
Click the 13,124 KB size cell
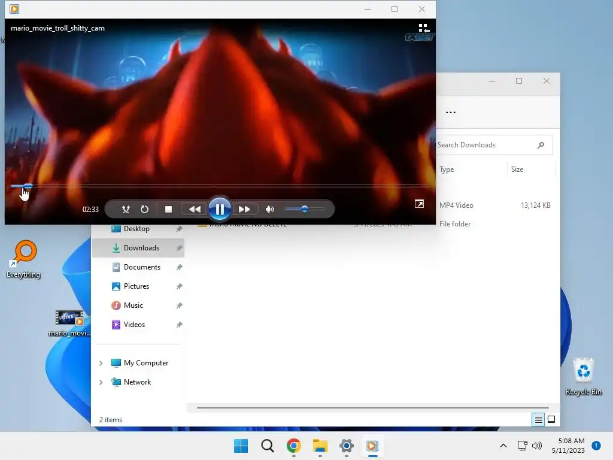(535, 205)
